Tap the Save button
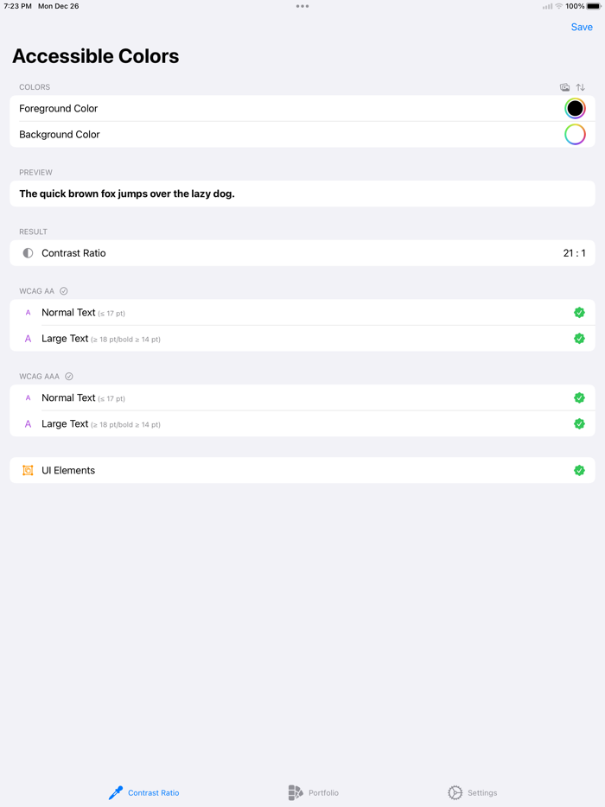Screen dimensions: 605x807 click(582, 27)
